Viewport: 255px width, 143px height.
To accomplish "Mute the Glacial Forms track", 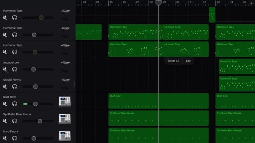I will [5, 87].
